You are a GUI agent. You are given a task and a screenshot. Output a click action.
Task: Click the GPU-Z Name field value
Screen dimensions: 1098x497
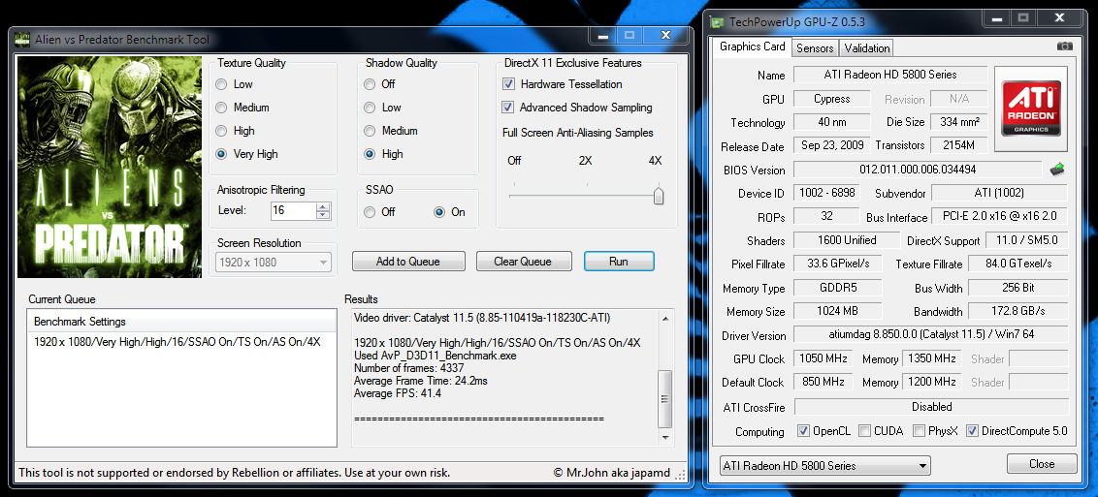click(x=890, y=74)
